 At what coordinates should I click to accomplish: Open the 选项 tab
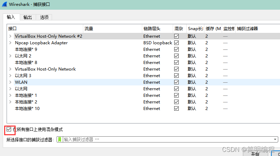(44, 17)
